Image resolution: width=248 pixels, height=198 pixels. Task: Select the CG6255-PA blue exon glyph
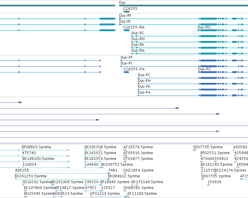click(126, 72)
